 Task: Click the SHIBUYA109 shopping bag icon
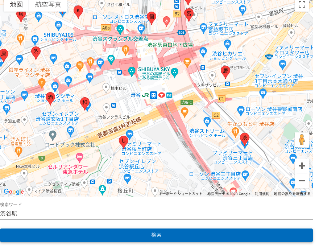tap(59, 25)
